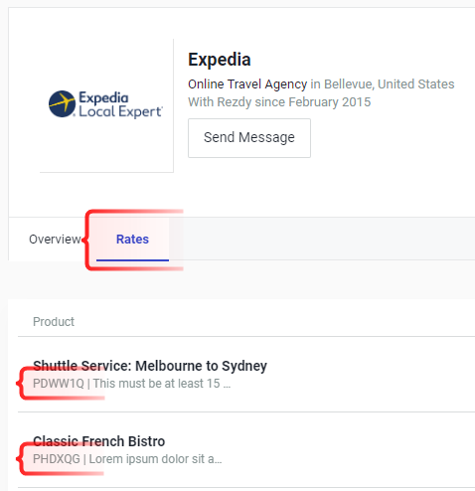Switch to the Overview tab
The width and height of the screenshot is (475, 491).
point(55,240)
